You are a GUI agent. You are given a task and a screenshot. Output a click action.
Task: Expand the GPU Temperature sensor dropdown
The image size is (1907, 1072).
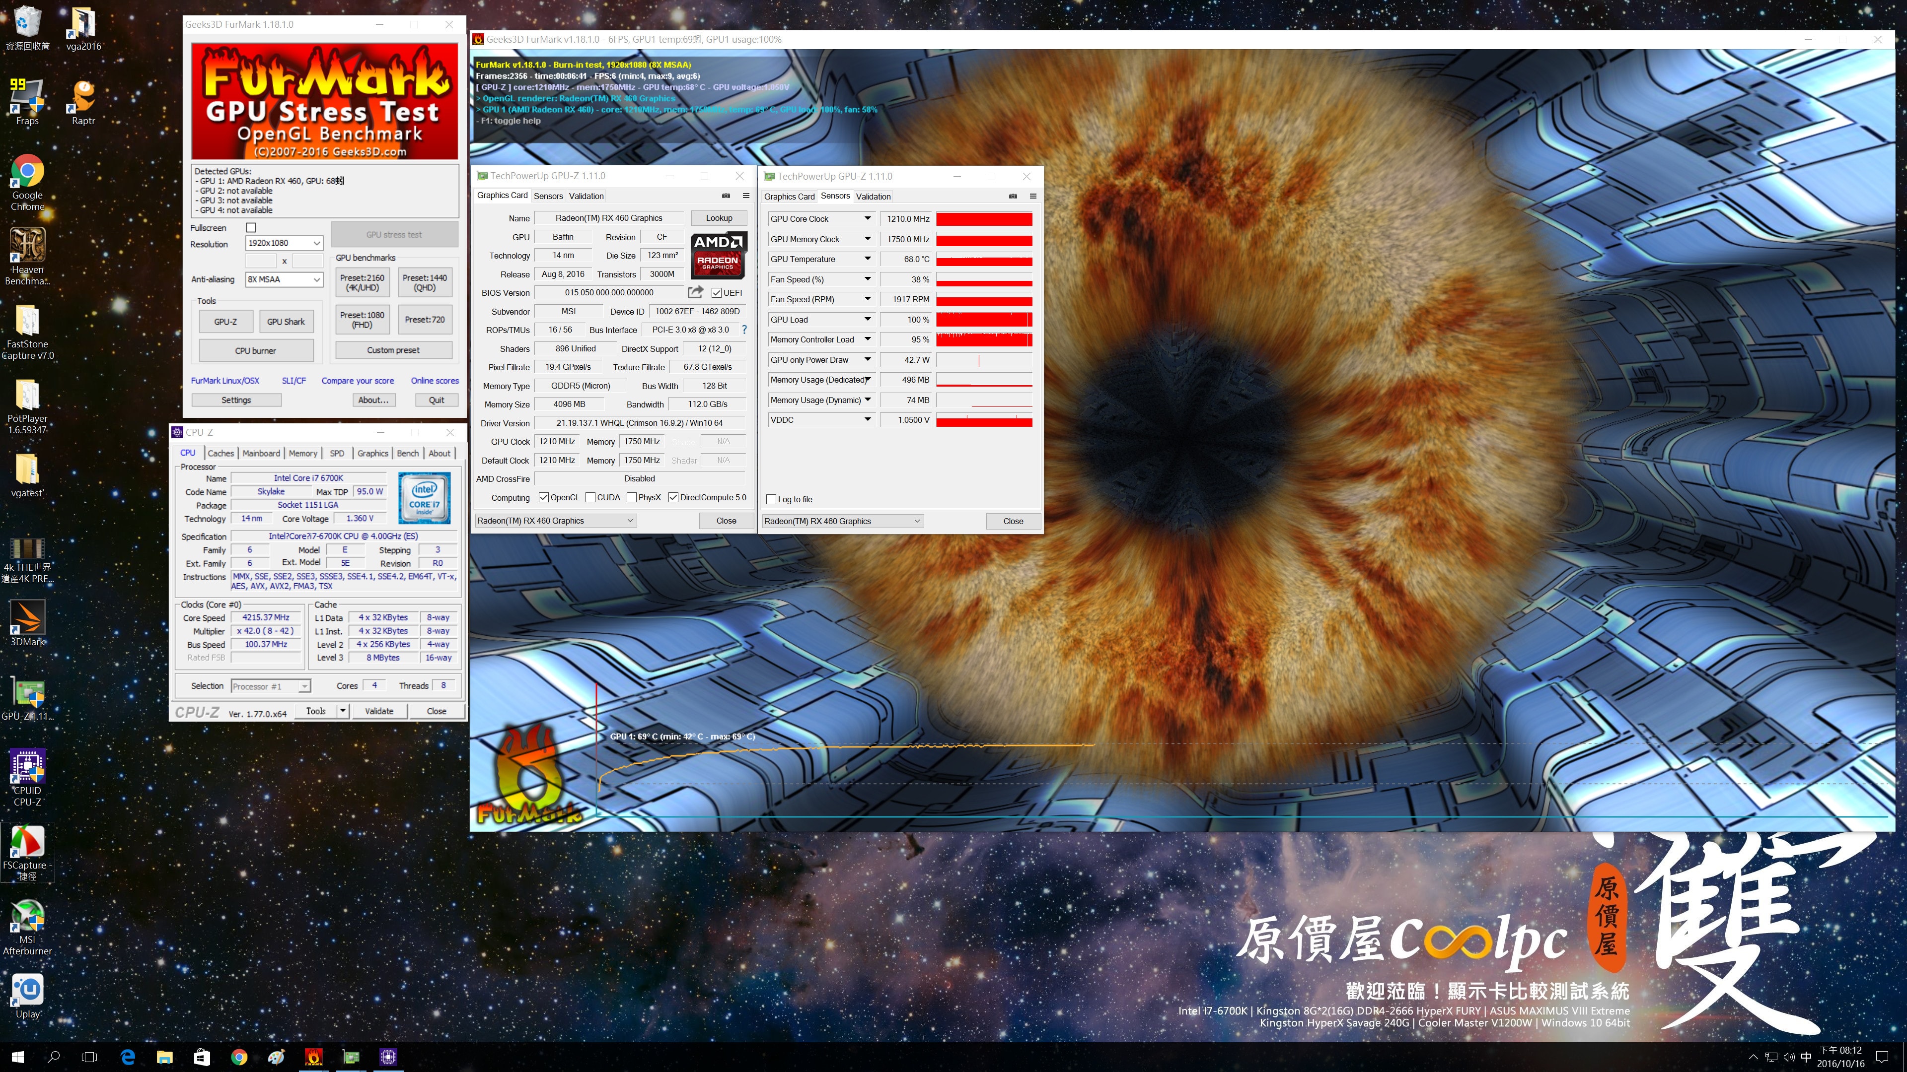click(868, 260)
